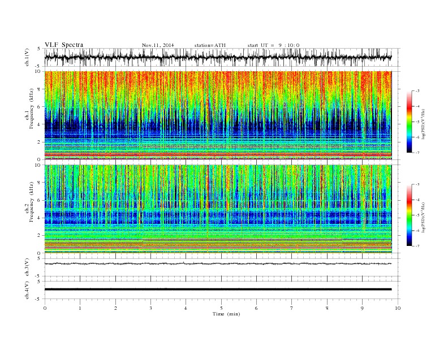This screenshot has height=346, width=448.
Task: Click the "VLF Spectra" plot title
Action: click(64, 45)
